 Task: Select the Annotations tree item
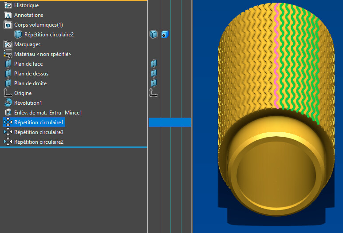(29, 15)
